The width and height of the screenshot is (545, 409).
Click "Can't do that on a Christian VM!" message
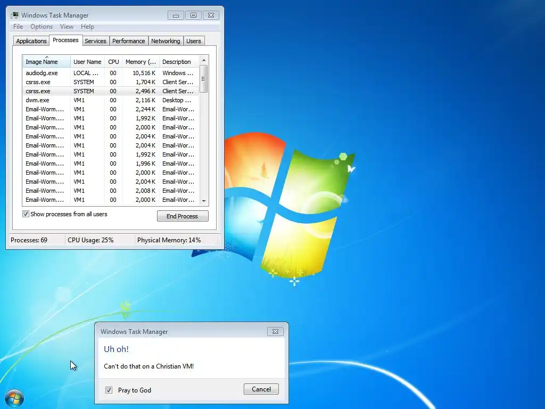pos(149,366)
